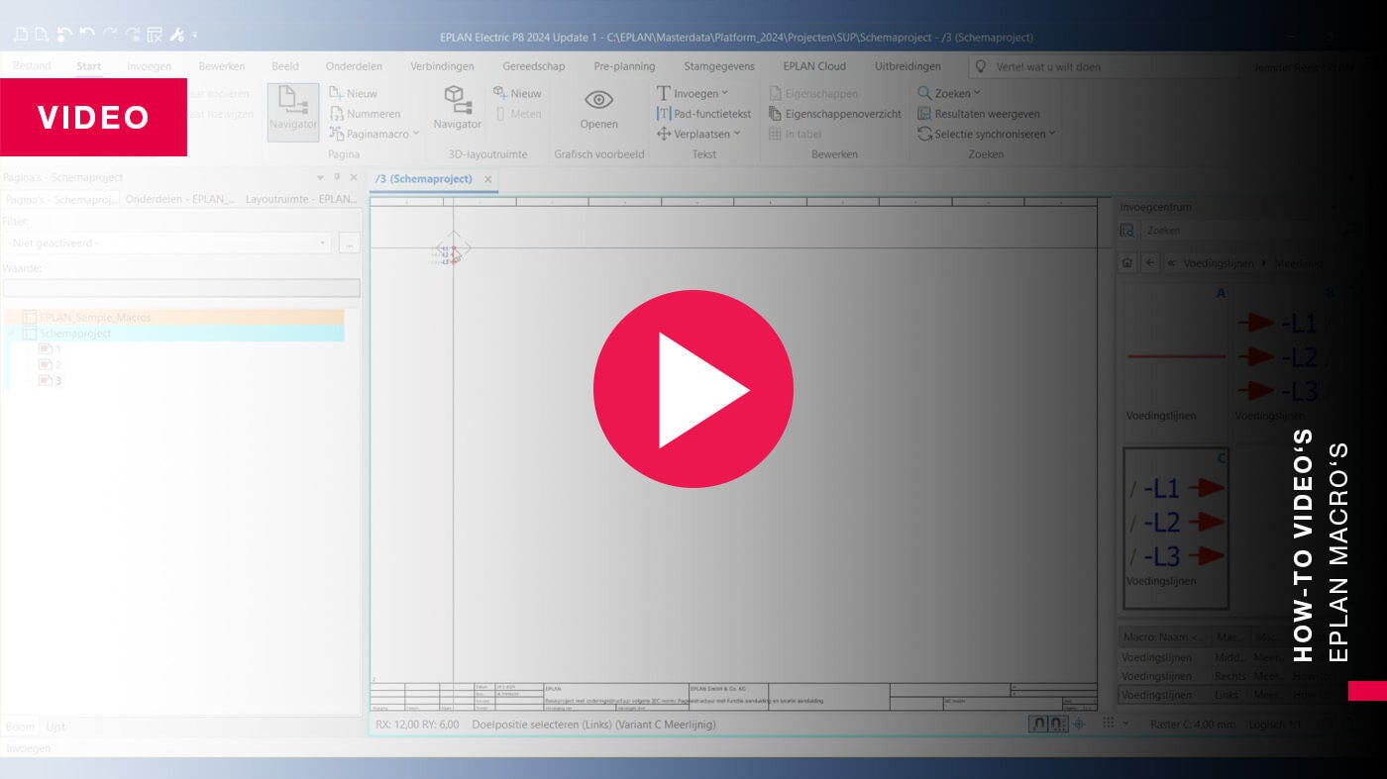Click the 'In tabel' command
1387x779 pixels.
pyautogui.click(x=796, y=134)
